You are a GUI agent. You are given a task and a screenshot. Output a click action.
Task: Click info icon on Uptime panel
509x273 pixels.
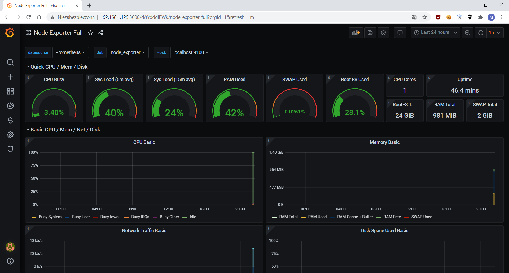(429, 78)
